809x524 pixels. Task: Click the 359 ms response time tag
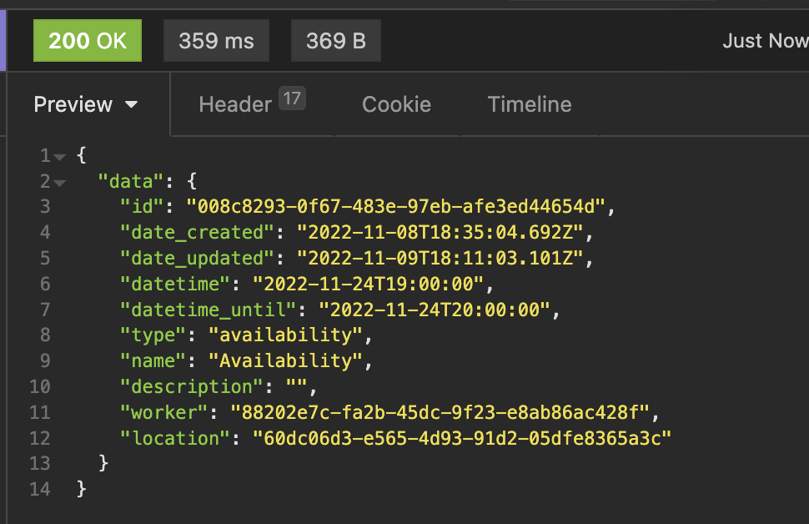[x=216, y=41]
